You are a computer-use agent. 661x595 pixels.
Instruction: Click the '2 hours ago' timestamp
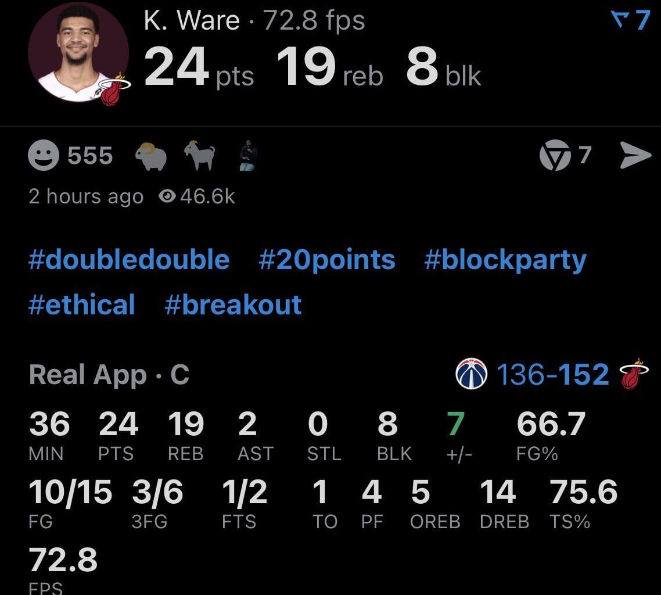tap(86, 196)
